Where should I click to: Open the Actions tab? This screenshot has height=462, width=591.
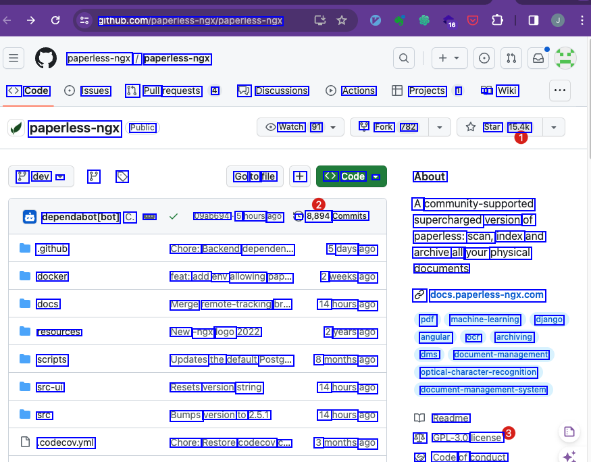(x=351, y=91)
